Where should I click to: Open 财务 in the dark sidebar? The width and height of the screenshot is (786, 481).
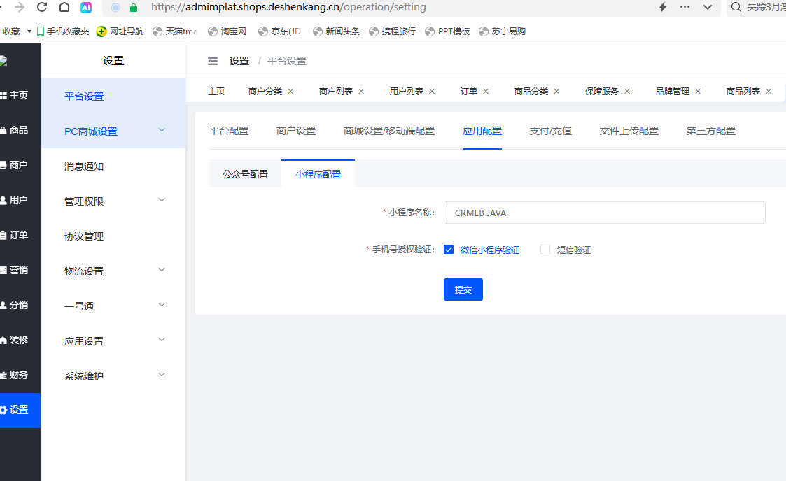tap(19, 375)
